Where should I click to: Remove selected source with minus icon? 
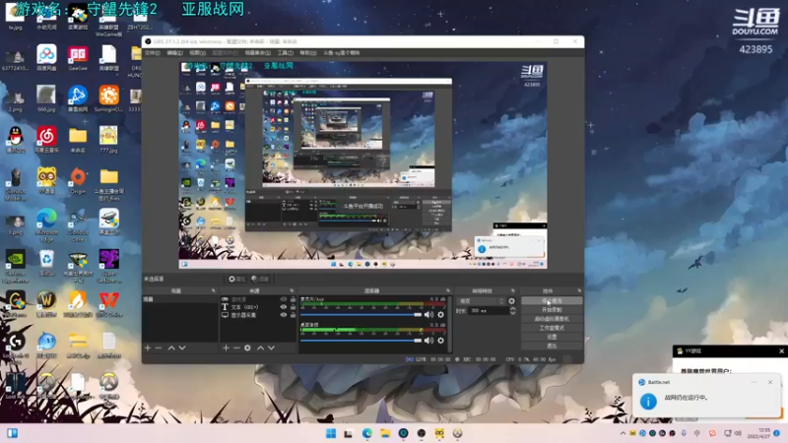tap(236, 348)
